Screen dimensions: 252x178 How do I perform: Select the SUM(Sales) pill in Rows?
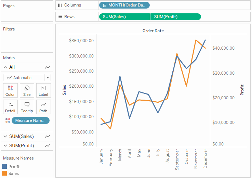[x=124, y=17]
